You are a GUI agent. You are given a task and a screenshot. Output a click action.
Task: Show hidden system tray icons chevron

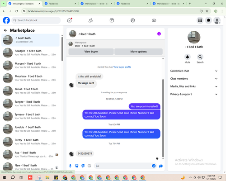coord(190,177)
